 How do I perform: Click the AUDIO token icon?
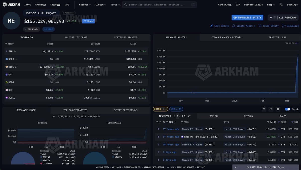coord(7,98)
